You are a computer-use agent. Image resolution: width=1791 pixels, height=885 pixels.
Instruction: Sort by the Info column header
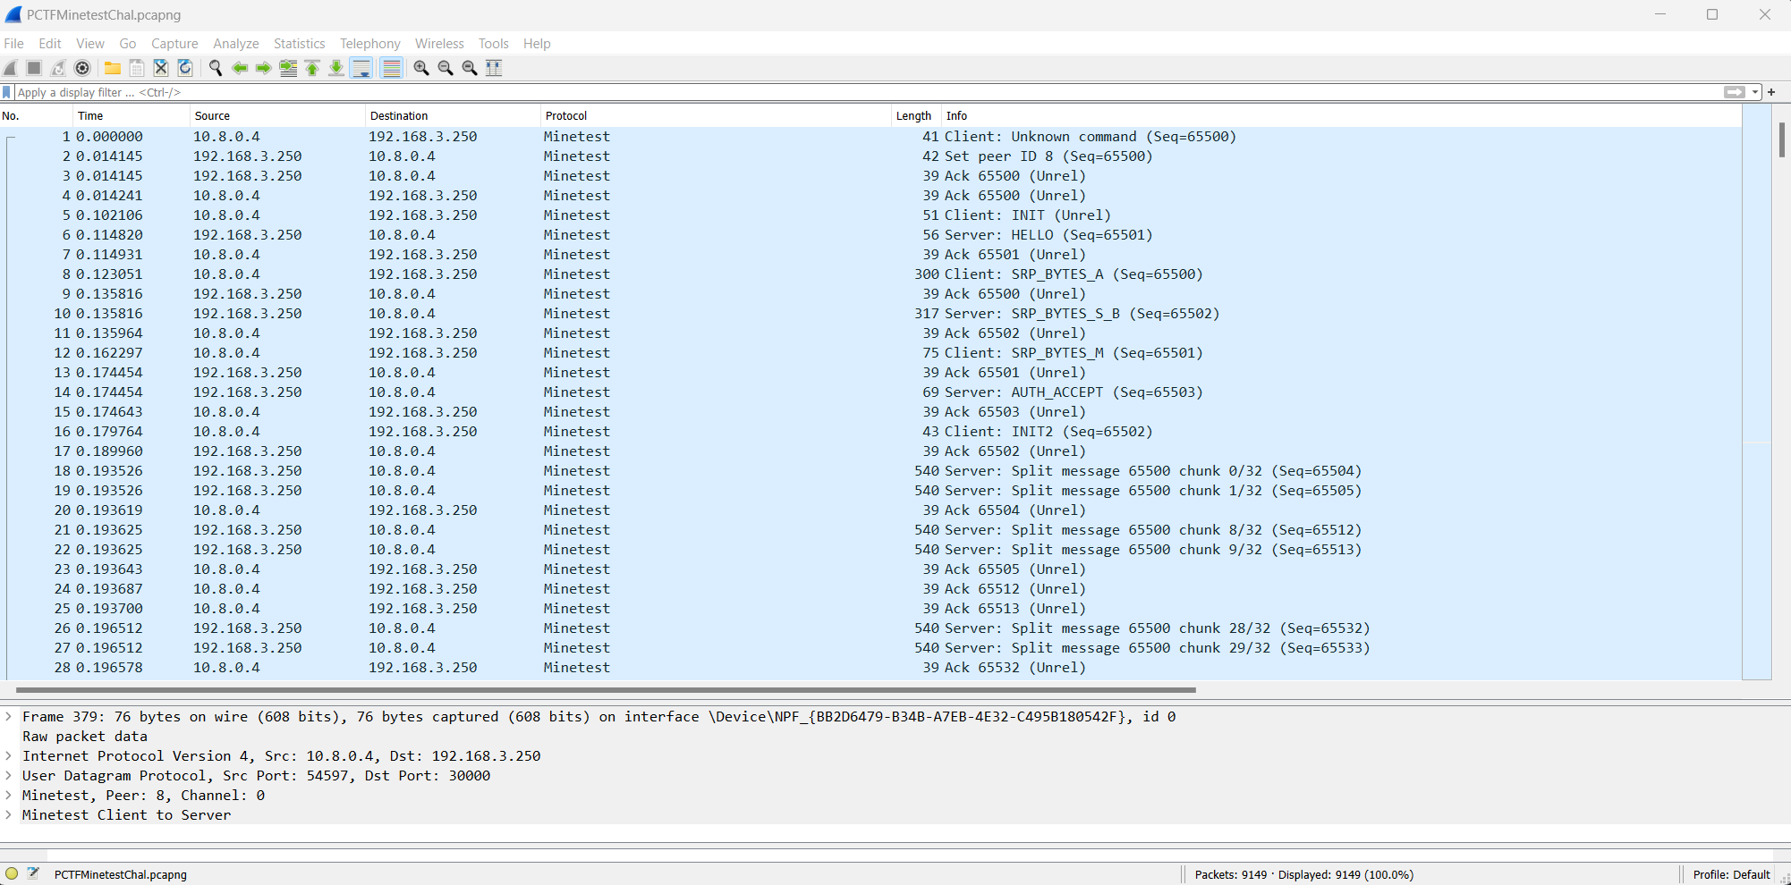click(x=1342, y=115)
